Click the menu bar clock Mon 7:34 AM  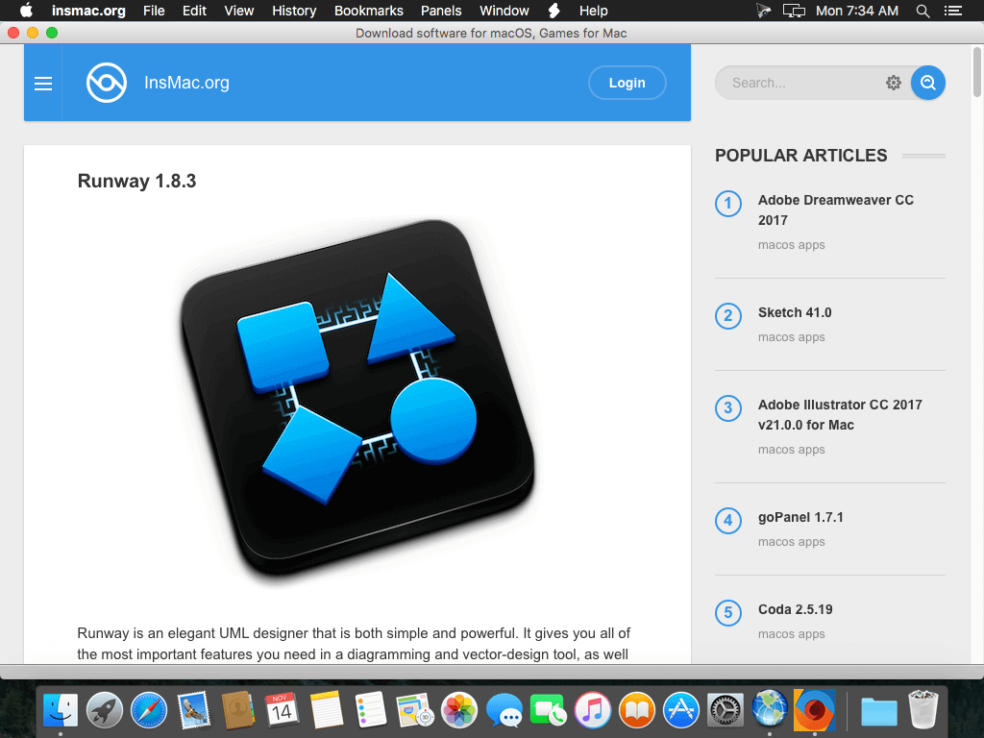tap(856, 11)
